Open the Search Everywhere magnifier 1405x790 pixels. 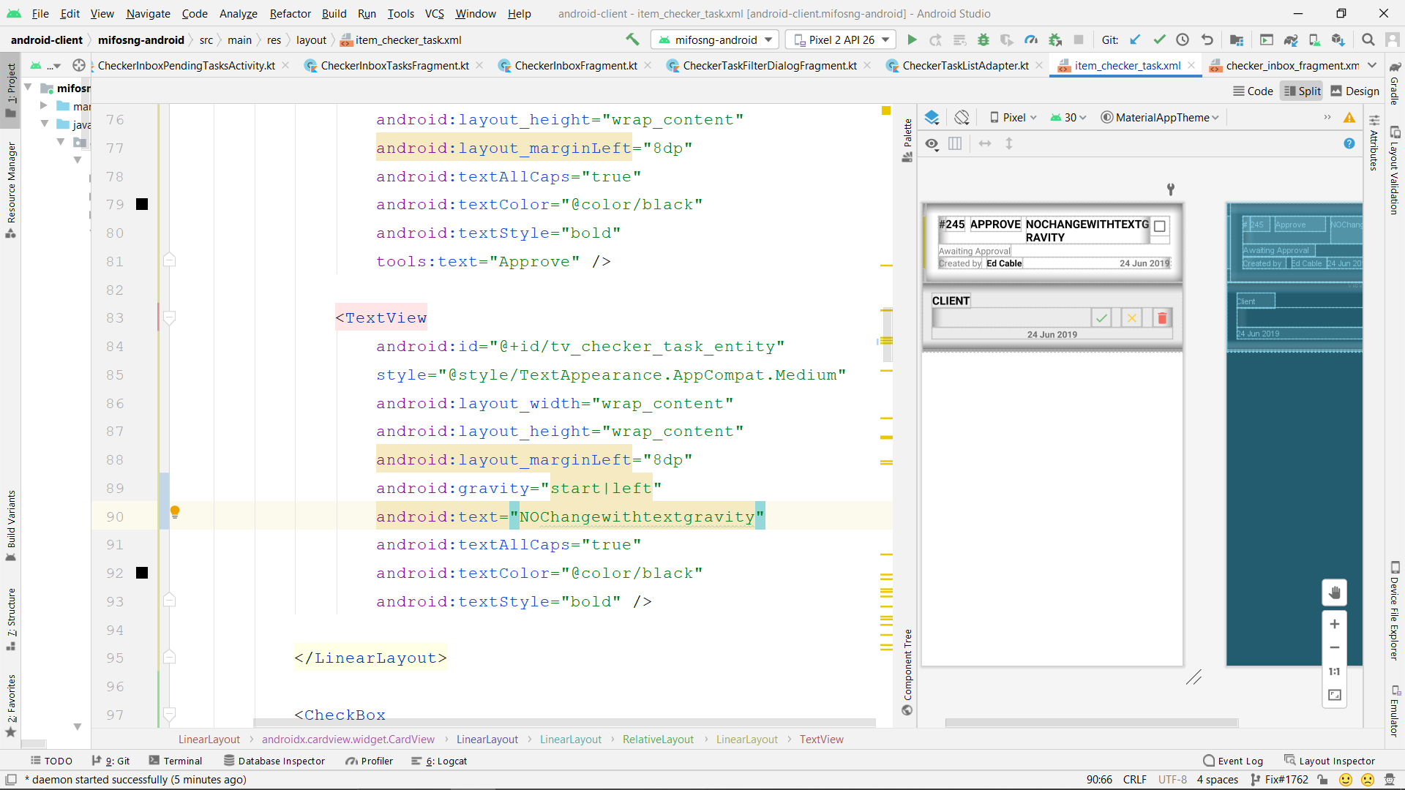click(x=1368, y=40)
